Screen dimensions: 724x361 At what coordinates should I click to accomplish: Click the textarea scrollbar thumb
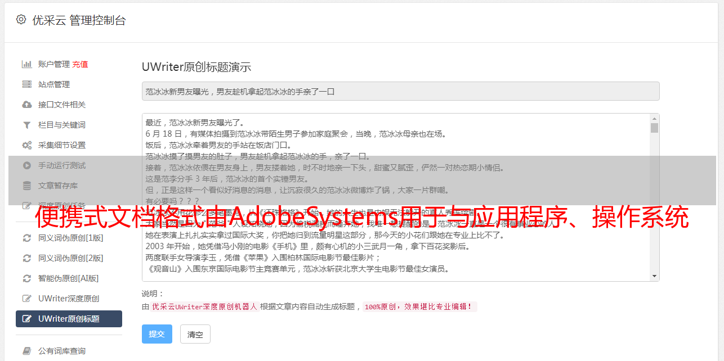pyautogui.click(x=654, y=128)
